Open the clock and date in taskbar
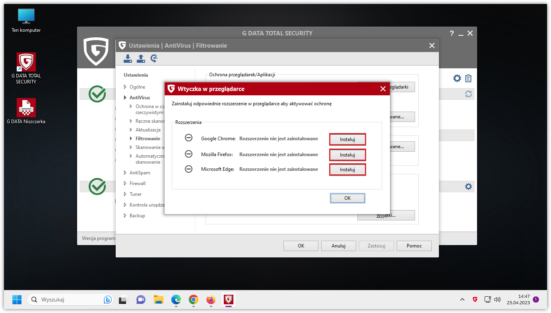This screenshot has width=551, height=313. 518,299
